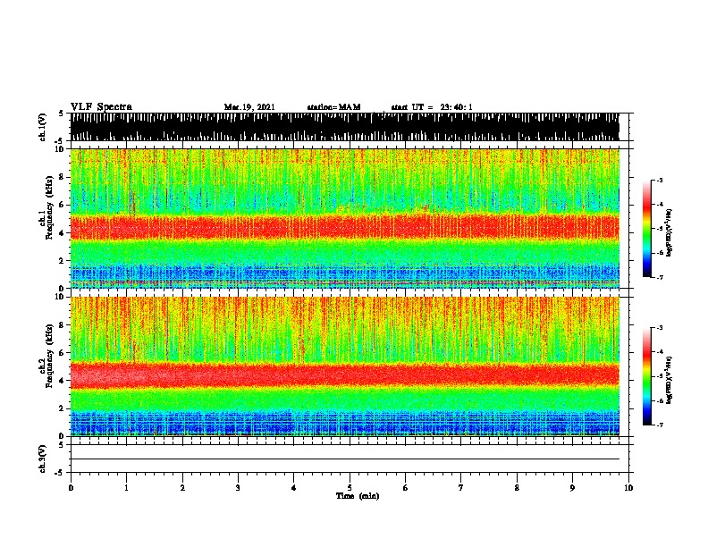Image resolution: width=708 pixels, height=547 pixels.
Task: Click the flat ch.3 voltage trace line
Action: [345, 459]
